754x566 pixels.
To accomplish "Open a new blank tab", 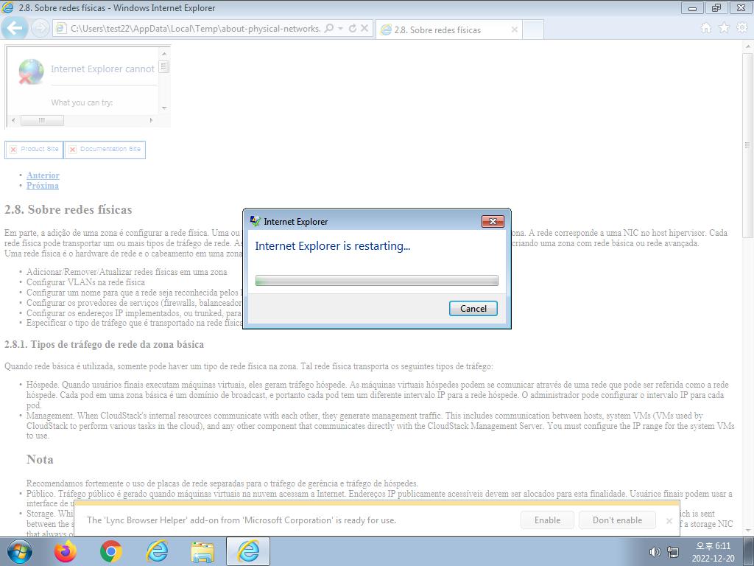I will 533,29.
